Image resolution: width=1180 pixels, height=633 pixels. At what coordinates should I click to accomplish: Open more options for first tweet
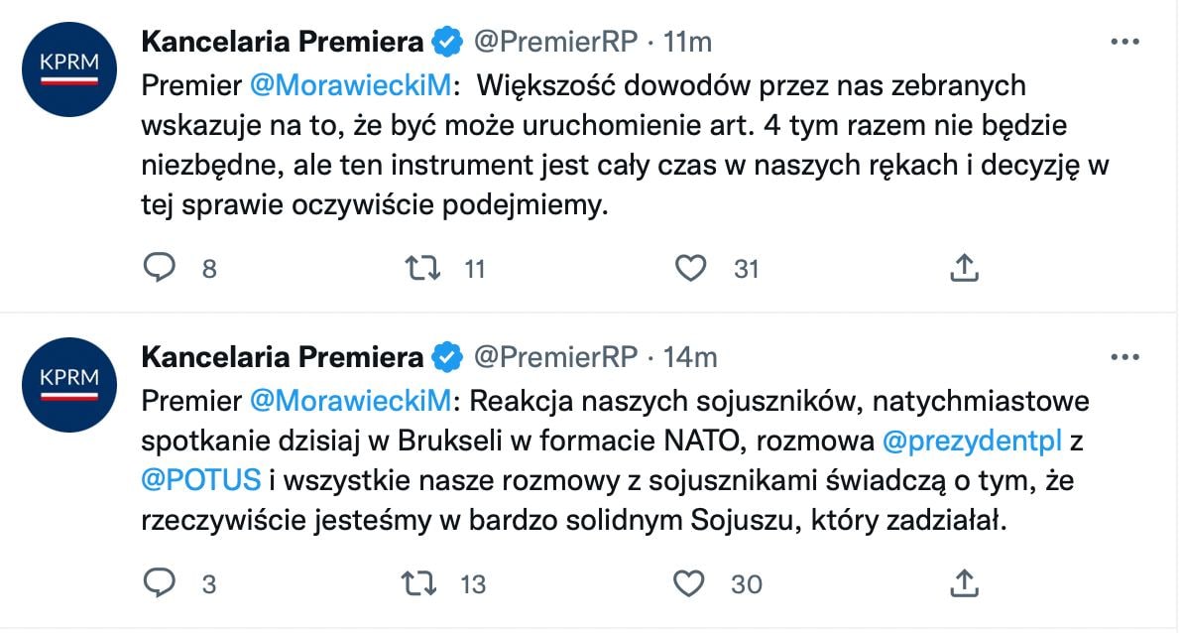pyautogui.click(x=1123, y=43)
